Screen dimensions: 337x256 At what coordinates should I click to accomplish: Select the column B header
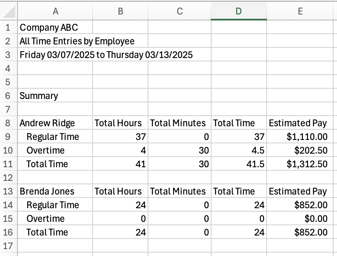[x=120, y=12]
